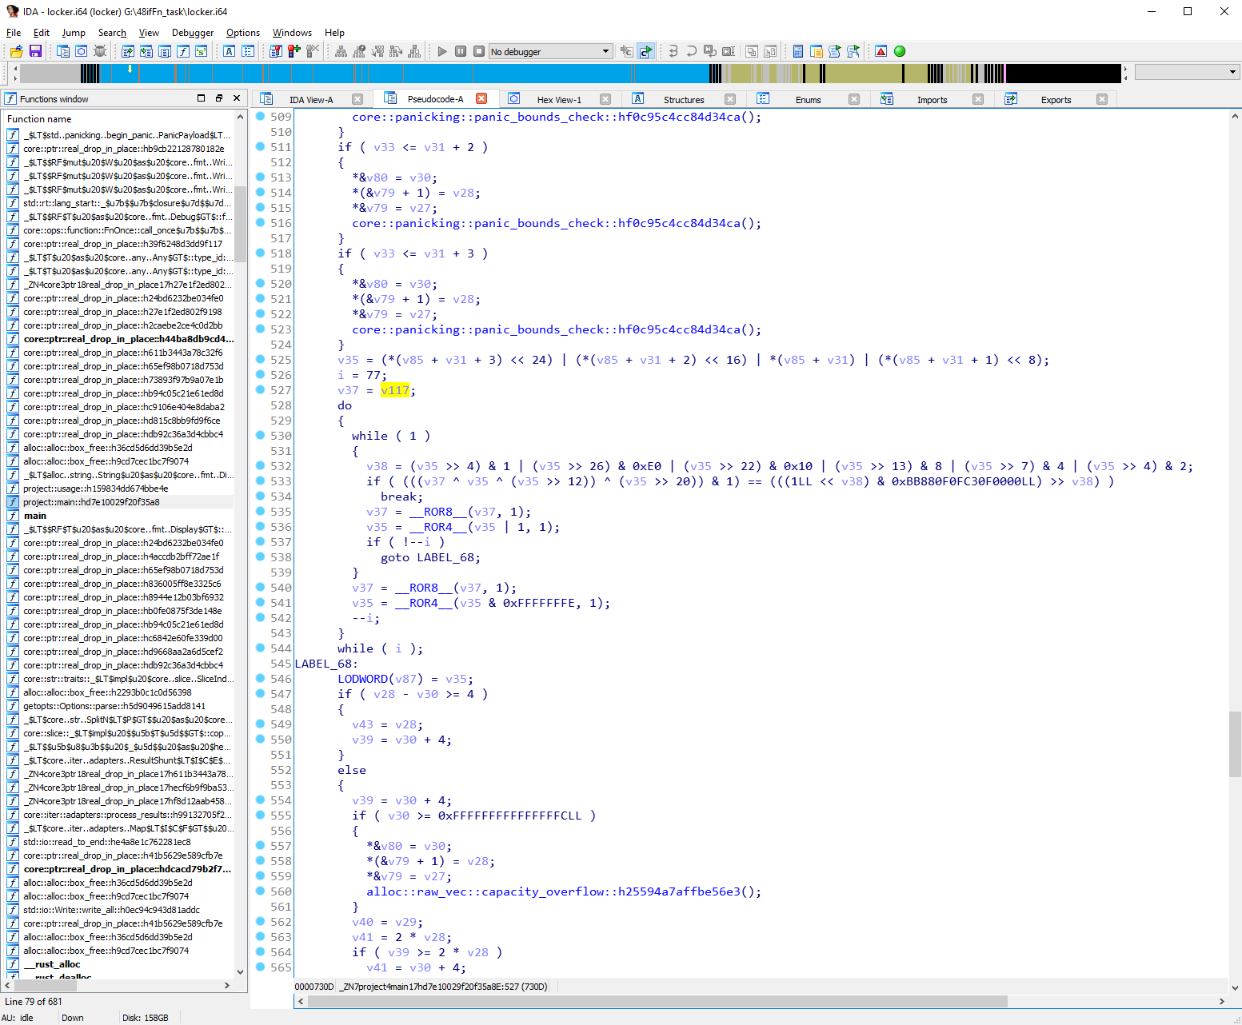
Task: Terminate process with the stop button
Action: click(x=479, y=51)
